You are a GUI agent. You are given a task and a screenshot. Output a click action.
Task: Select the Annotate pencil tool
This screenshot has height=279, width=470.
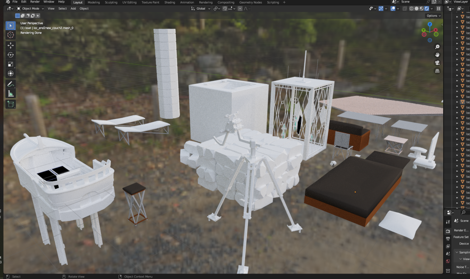11,84
